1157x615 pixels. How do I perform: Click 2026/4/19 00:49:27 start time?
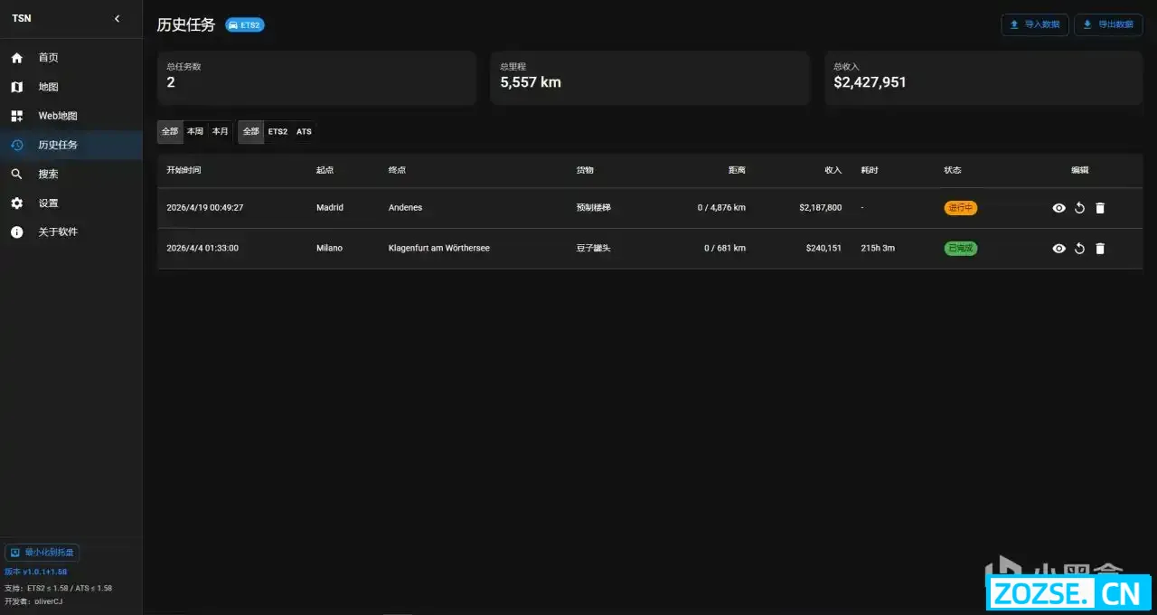click(x=205, y=208)
